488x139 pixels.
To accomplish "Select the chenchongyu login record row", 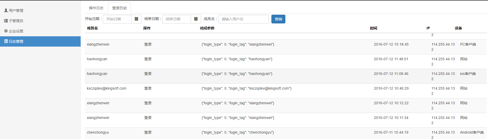I will pos(98,133).
